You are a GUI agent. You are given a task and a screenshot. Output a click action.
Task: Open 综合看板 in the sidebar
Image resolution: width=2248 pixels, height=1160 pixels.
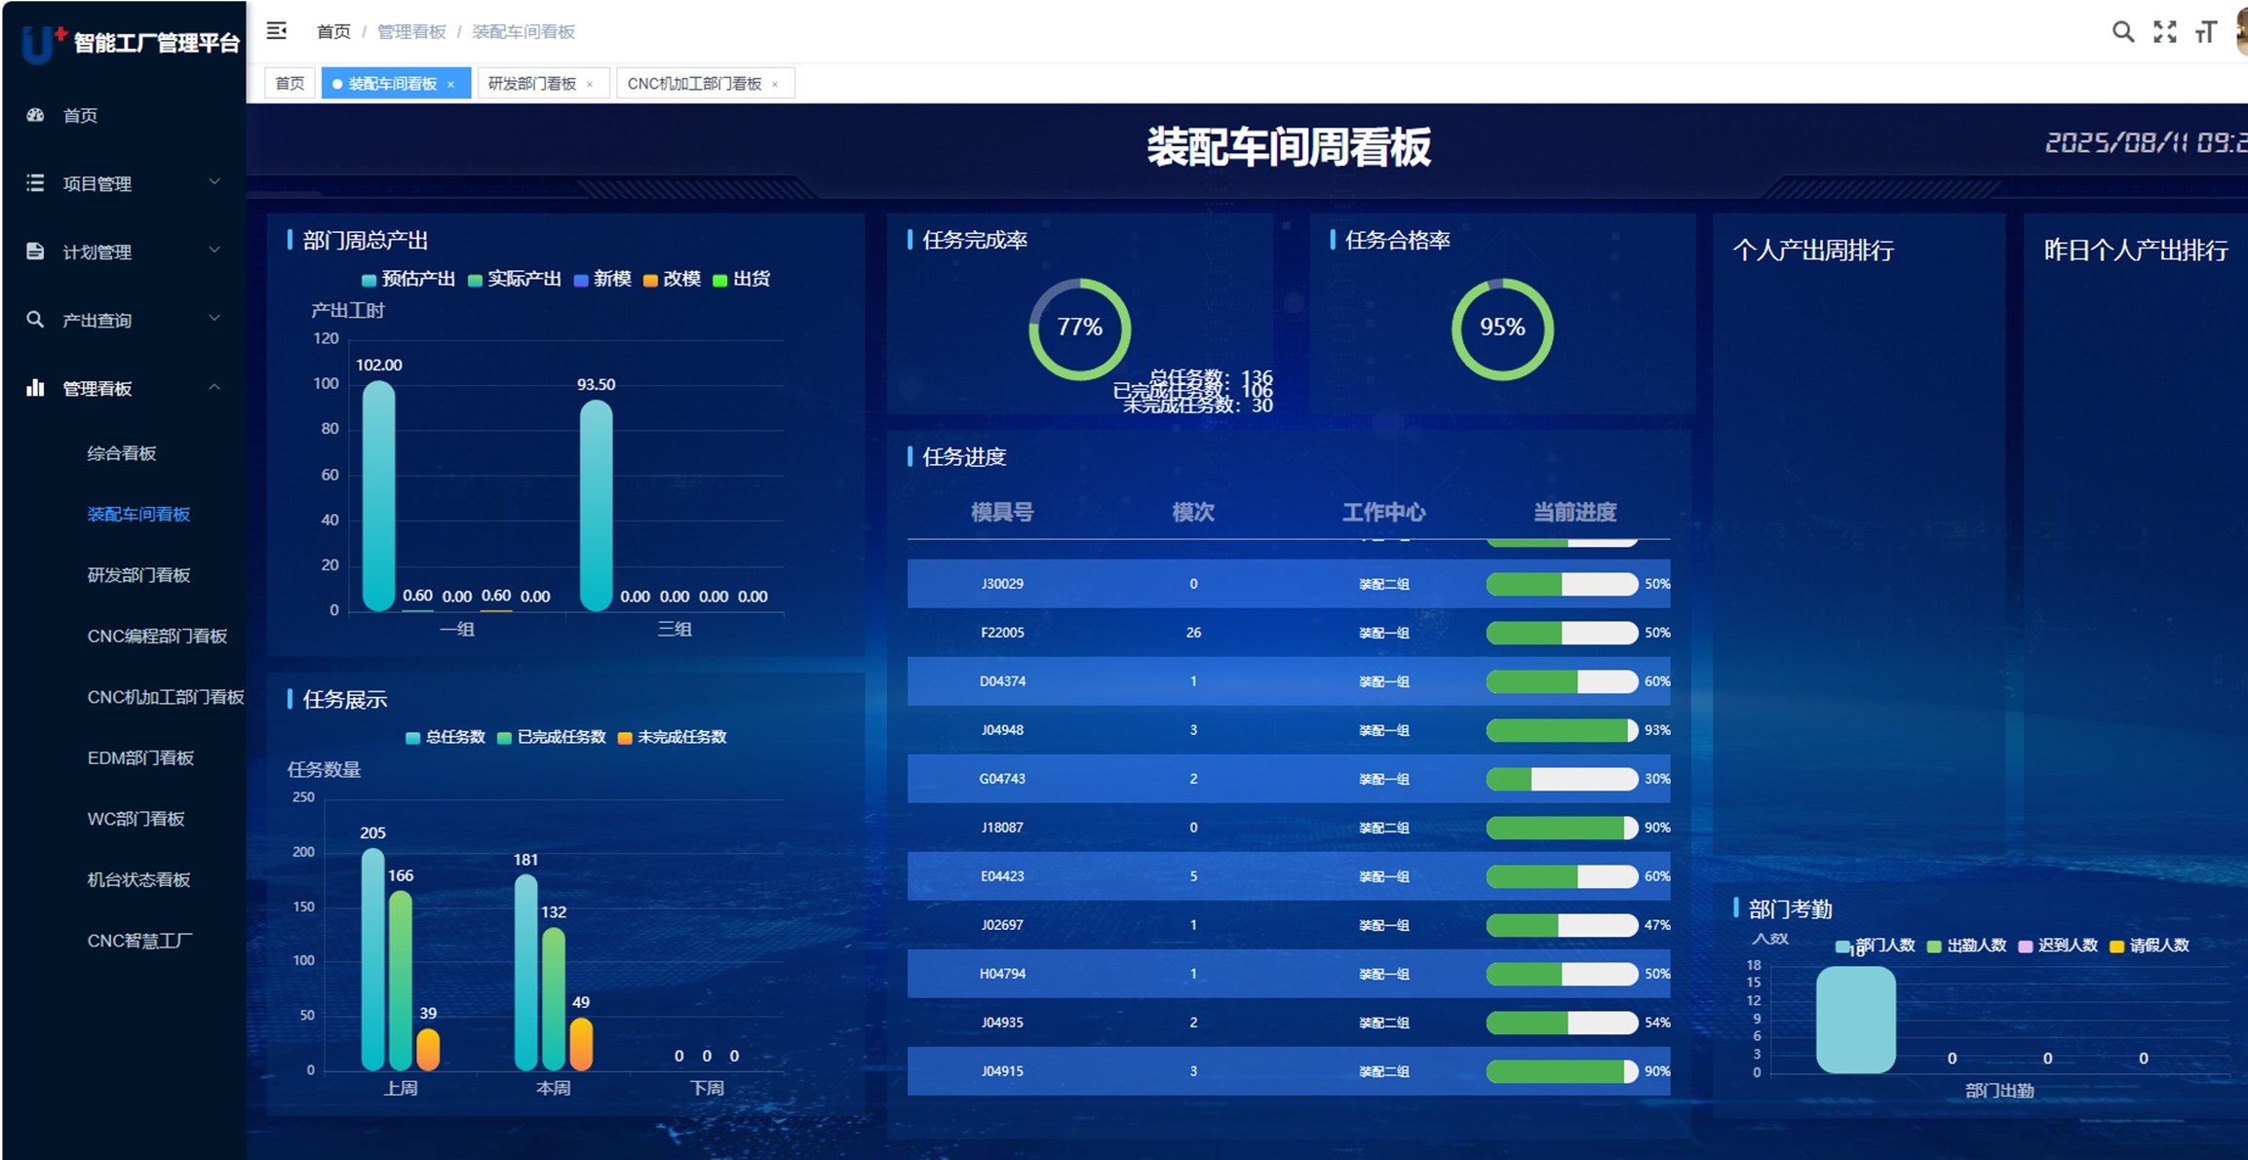tap(122, 453)
